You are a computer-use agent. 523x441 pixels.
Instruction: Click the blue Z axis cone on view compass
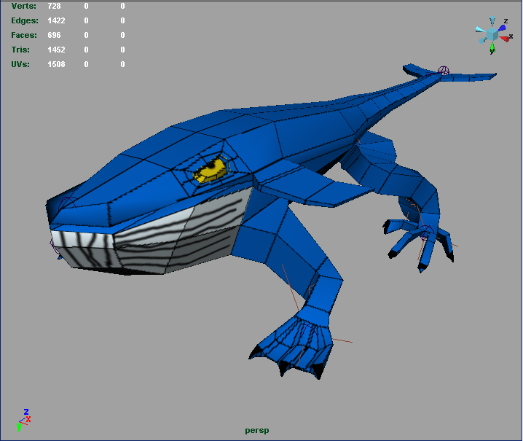(503, 28)
